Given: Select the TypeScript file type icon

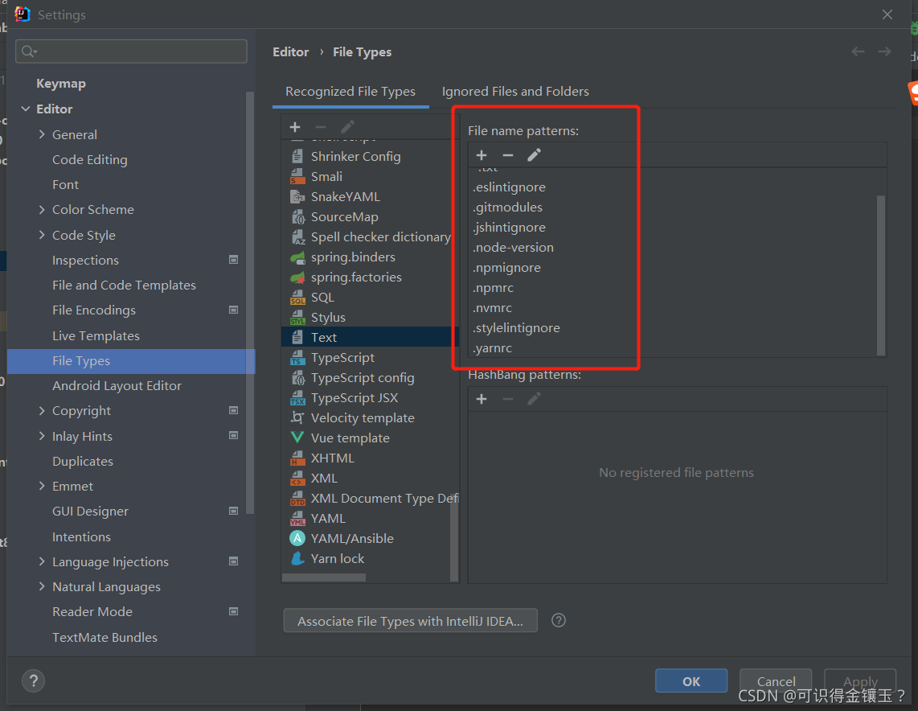Looking at the screenshot, I should [297, 358].
